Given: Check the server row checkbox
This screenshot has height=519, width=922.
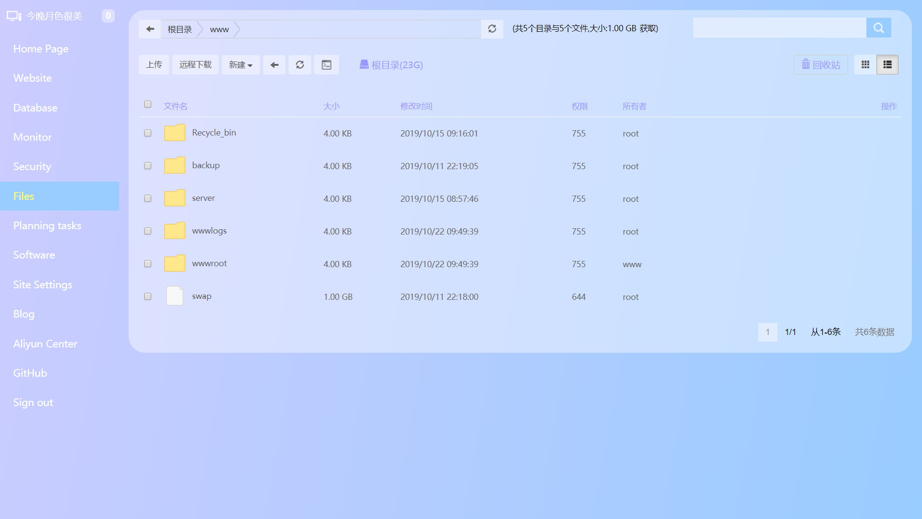Looking at the screenshot, I should click(148, 198).
